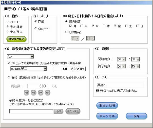
Task: Check the 木 weekday checkbox
Action: coord(104,26)
